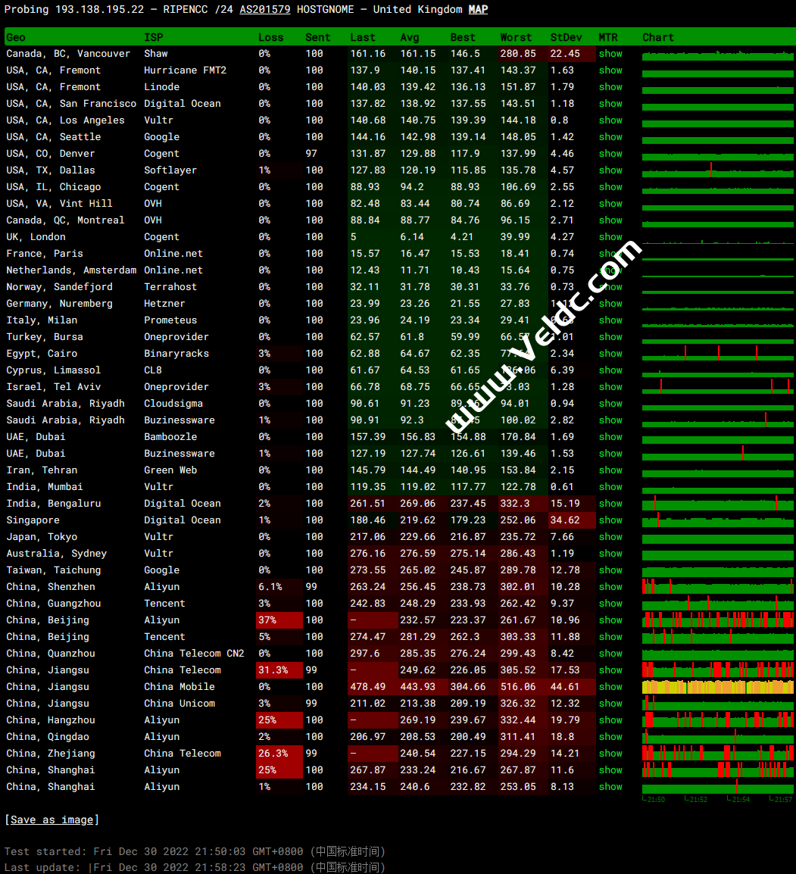The image size is (796, 874).
Task: Click the latency chart for Shenzhen Aliyun row
Action: 717,587
